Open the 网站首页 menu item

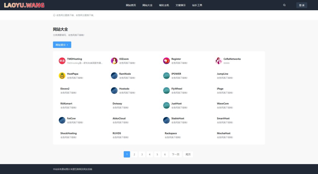click(x=131, y=5)
